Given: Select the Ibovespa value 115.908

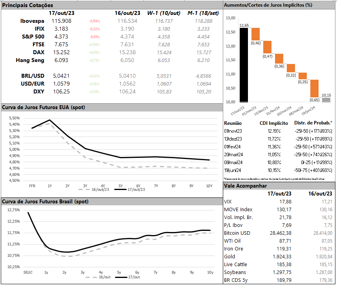Looking at the screenshot, I should pyautogui.click(x=61, y=21).
